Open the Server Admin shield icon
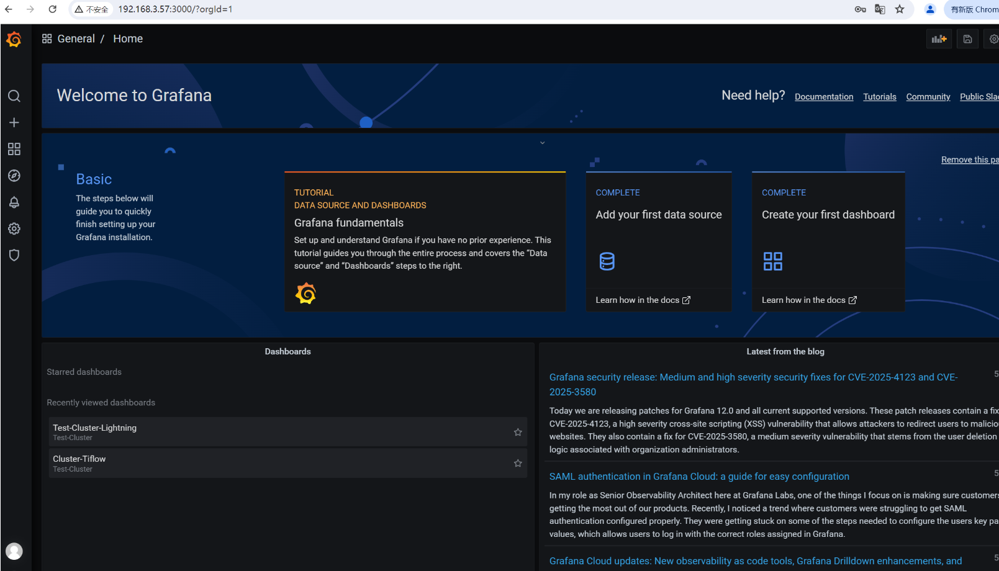This screenshot has width=999, height=571. pos(14,255)
